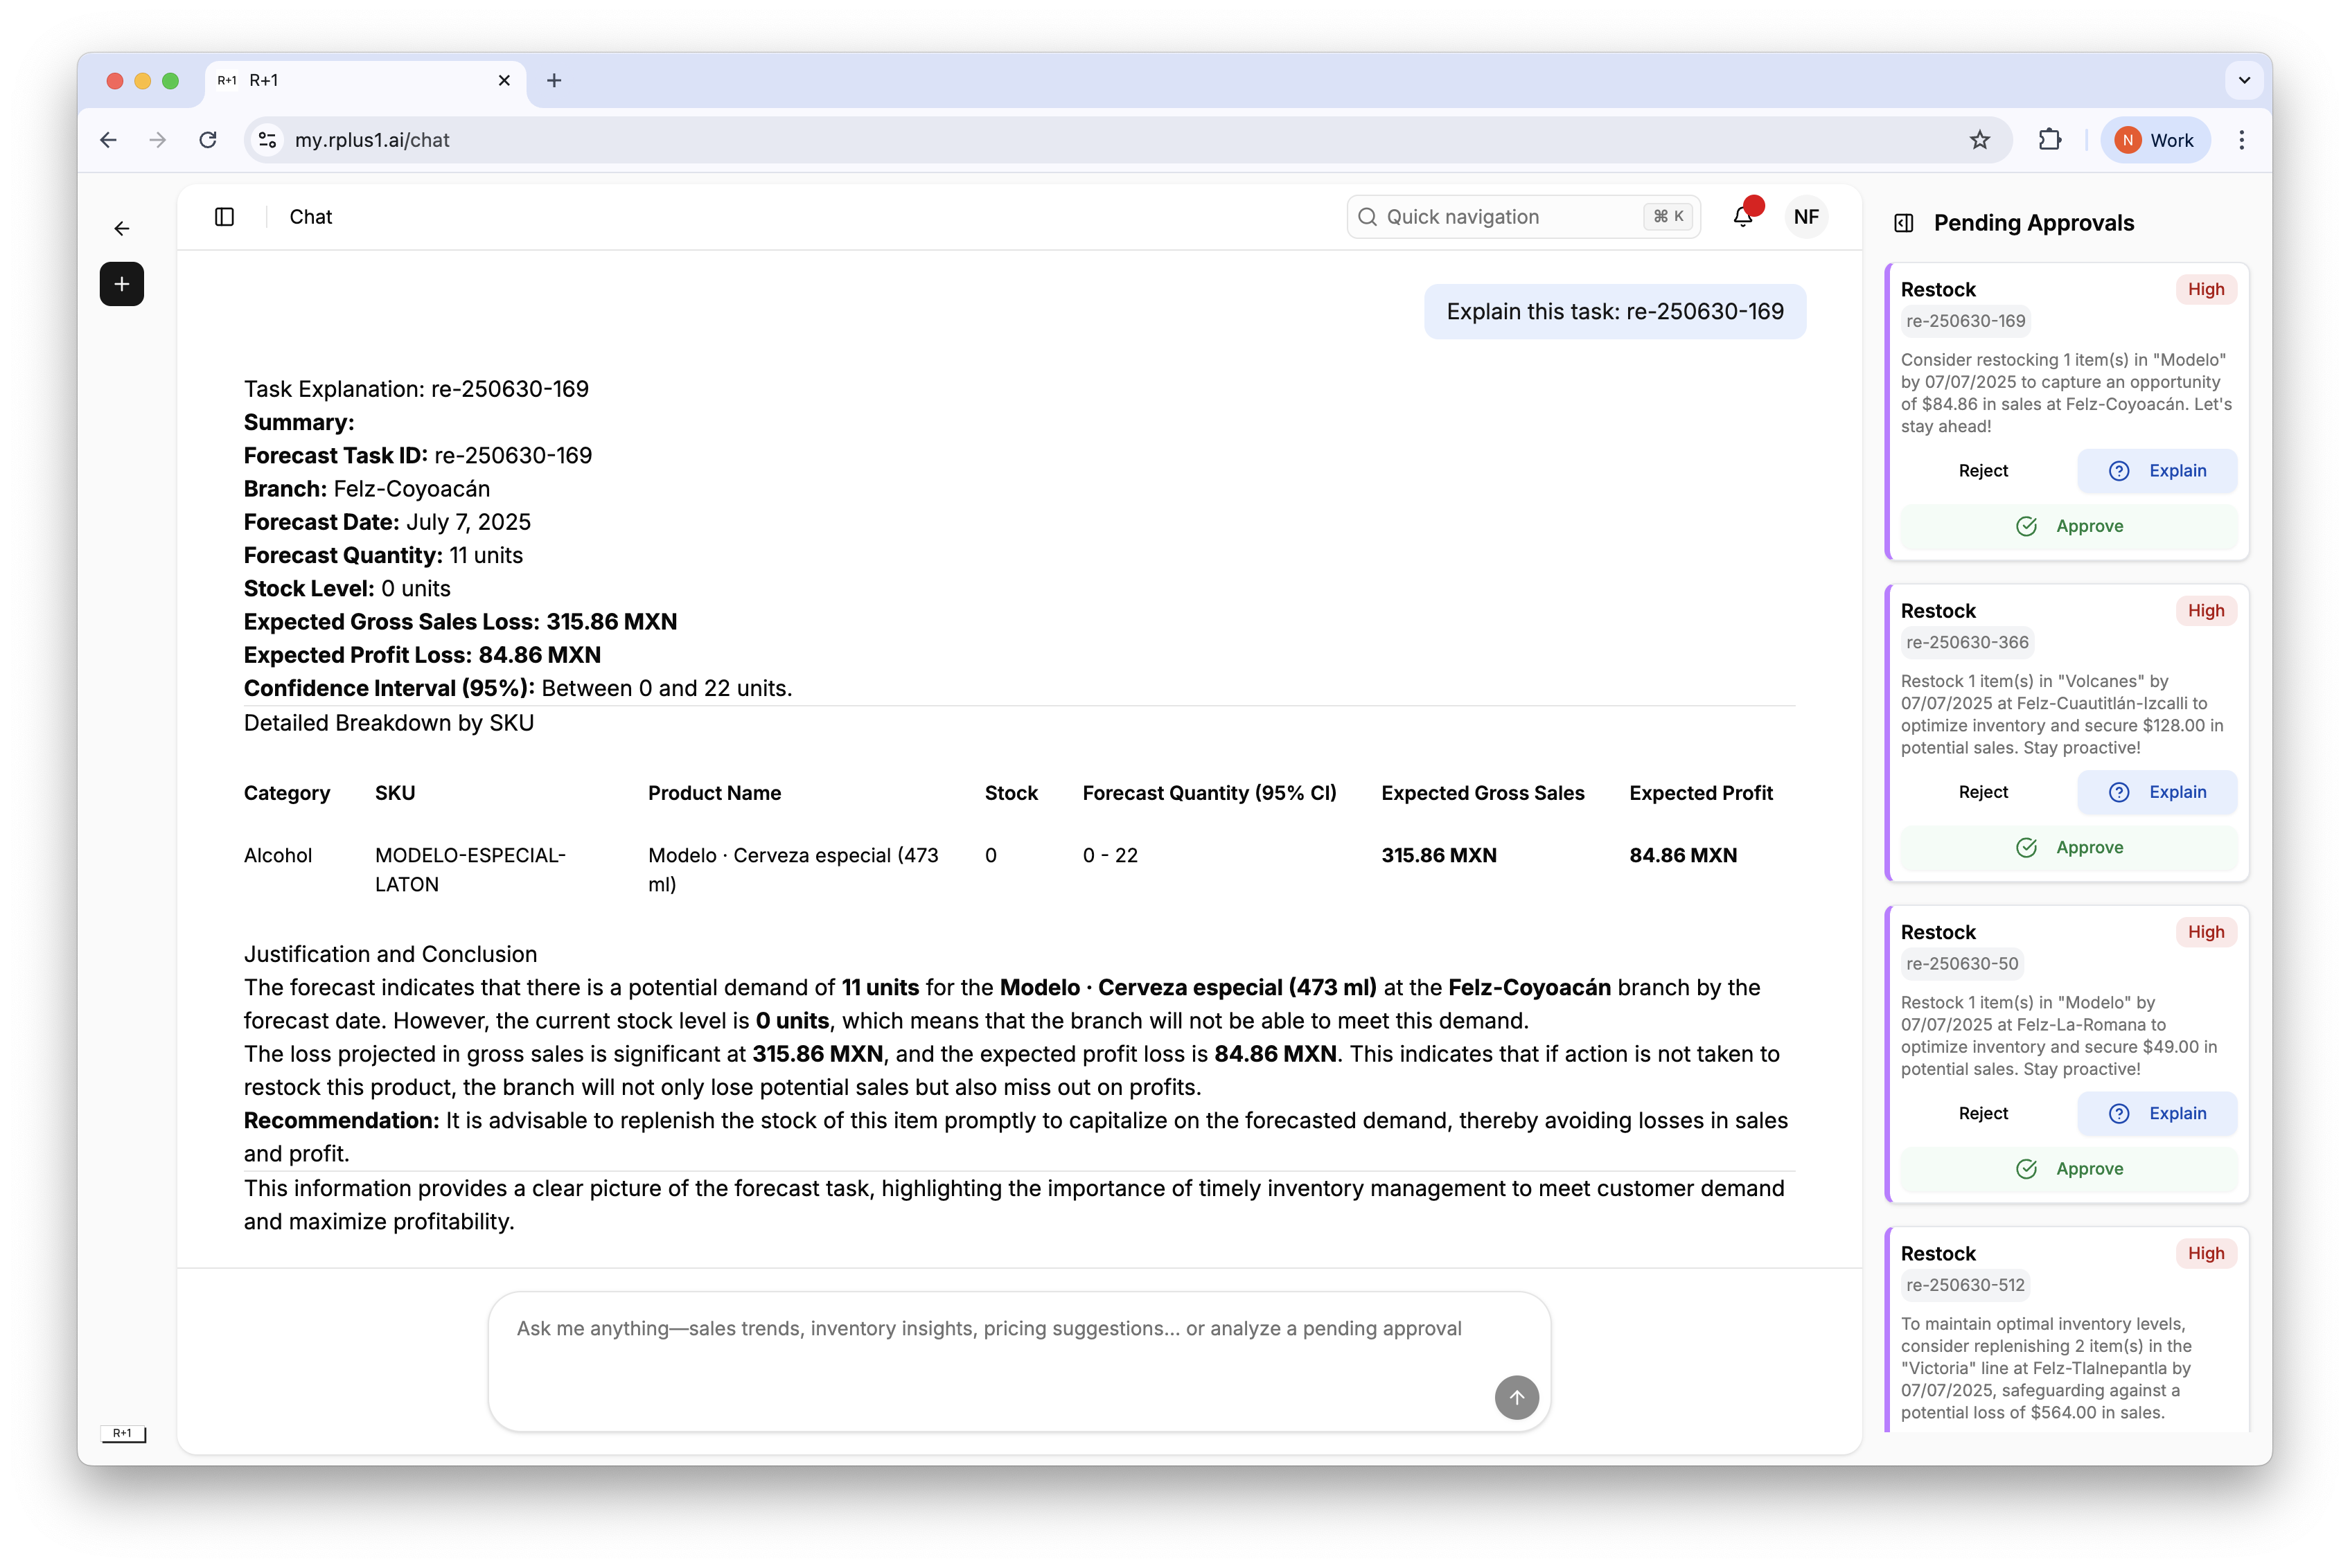Open the Chrome three-dot menu
The height and width of the screenshot is (1568, 2350).
(x=2242, y=140)
